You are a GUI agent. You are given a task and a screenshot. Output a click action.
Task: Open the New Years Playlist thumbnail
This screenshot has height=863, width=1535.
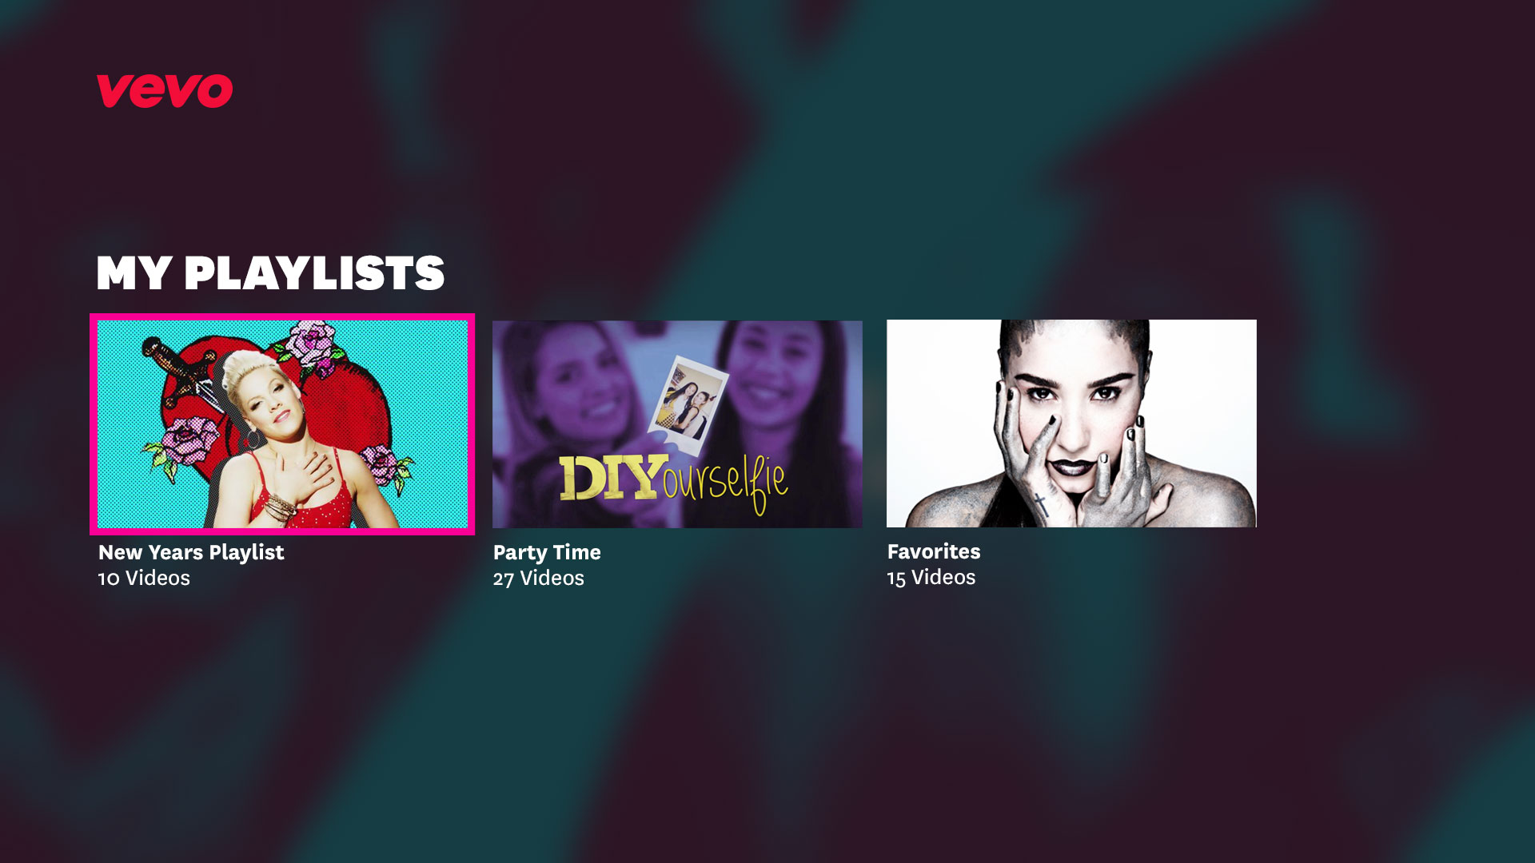(282, 424)
